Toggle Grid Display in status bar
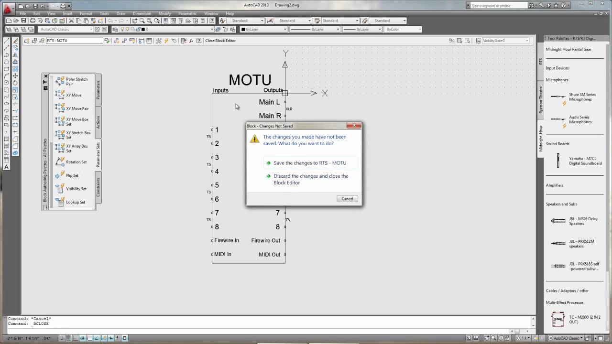The height and width of the screenshot is (344, 612). point(68,338)
